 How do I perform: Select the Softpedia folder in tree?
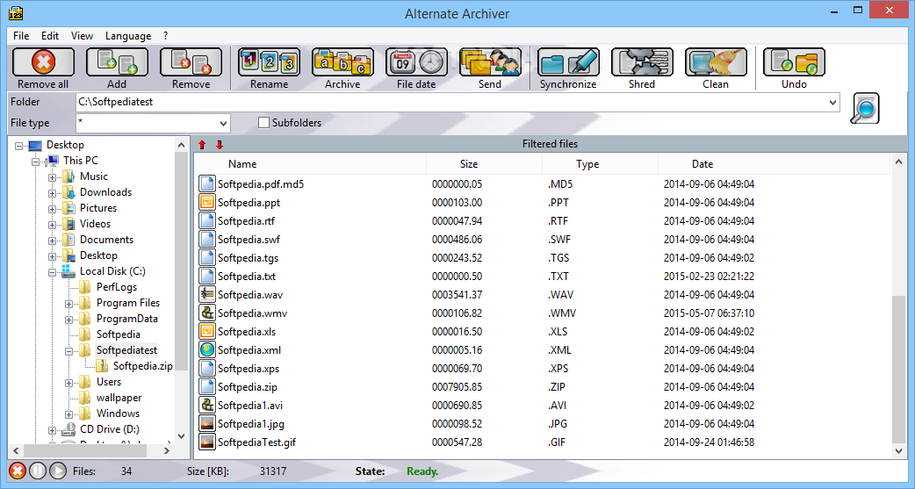pyautogui.click(x=118, y=334)
